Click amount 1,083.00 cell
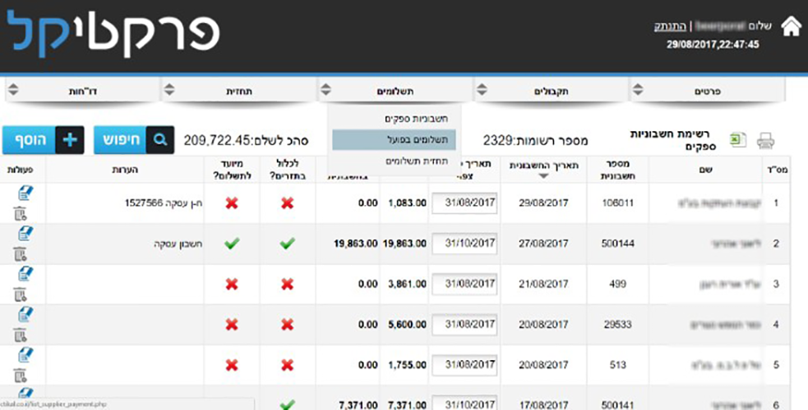The height and width of the screenshot is (410, 808). [x=404, y=203]
